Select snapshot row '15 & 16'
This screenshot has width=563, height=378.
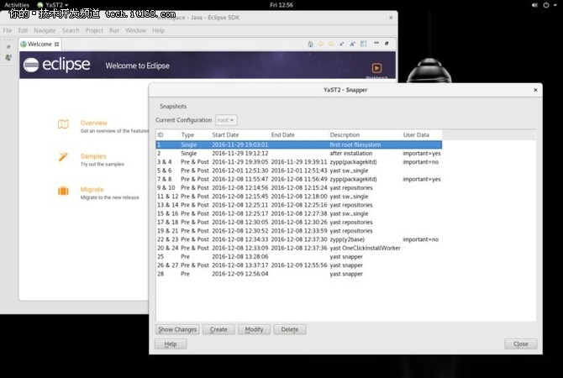[299, 213]
